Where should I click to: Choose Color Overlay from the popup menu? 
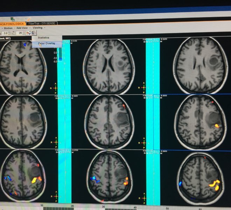(47, 43)
